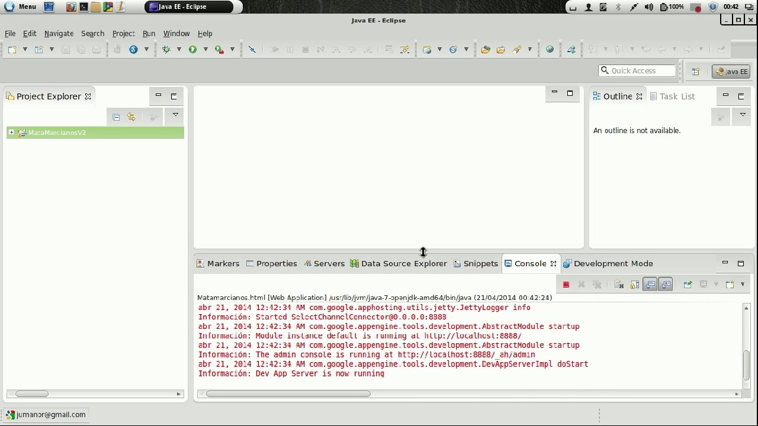Click the Quick Access search field

pyautogui.click(x=637, y=70)
